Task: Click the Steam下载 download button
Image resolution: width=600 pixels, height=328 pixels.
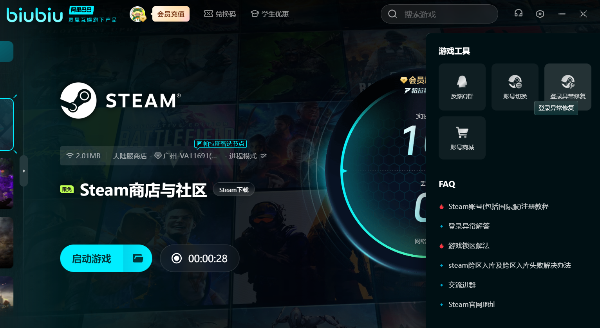Action: point(234,190)
